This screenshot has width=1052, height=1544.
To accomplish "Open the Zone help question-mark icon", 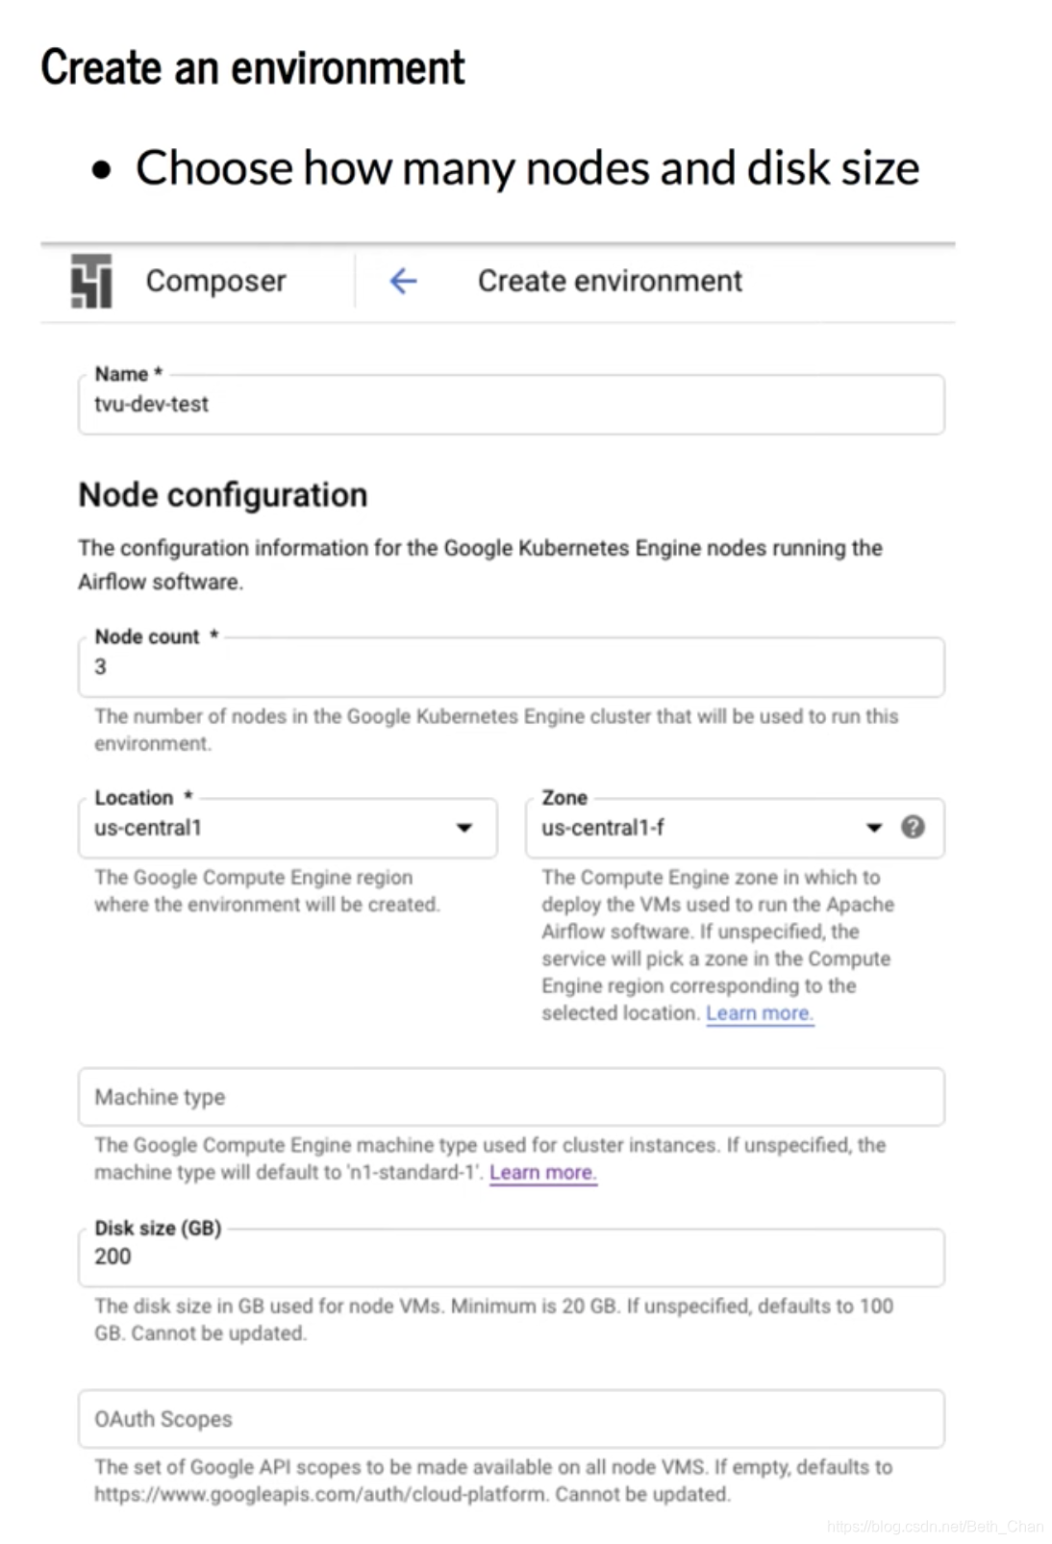I will click(913, 827).
